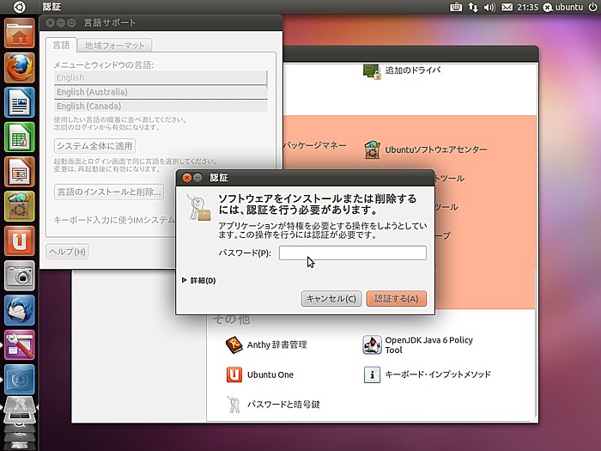The image size is (601, 451).
Task: Click 言語のインストールと削除... button
Action: tap(109, 192)
